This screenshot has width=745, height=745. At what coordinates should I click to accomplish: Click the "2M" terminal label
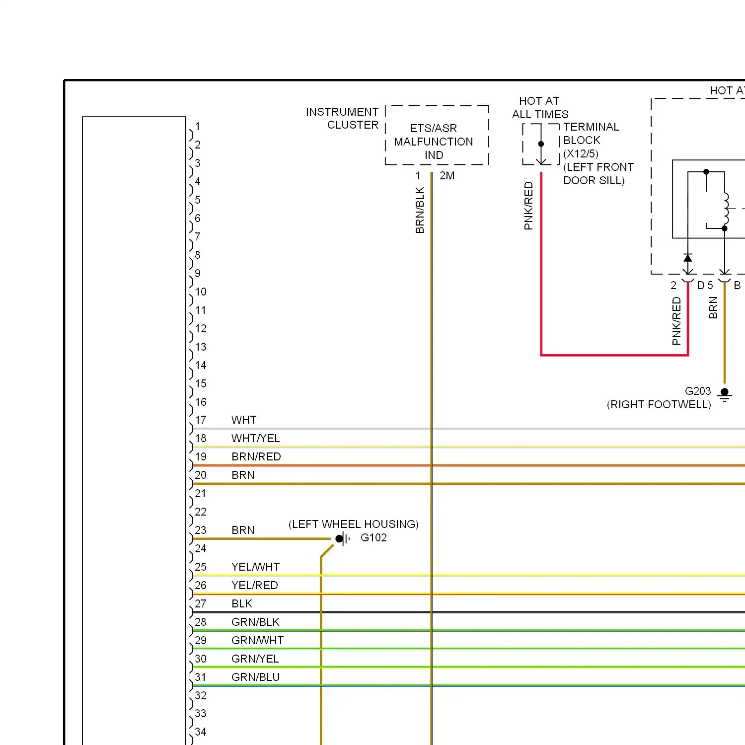tap(447, 175)
